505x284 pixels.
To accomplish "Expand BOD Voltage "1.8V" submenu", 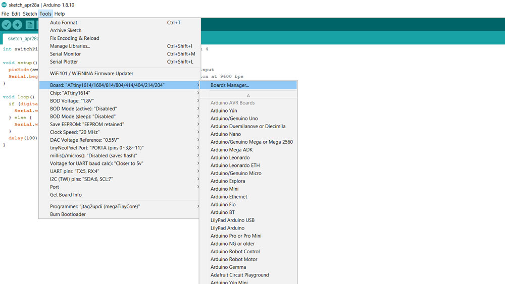I will coord(119,101).
